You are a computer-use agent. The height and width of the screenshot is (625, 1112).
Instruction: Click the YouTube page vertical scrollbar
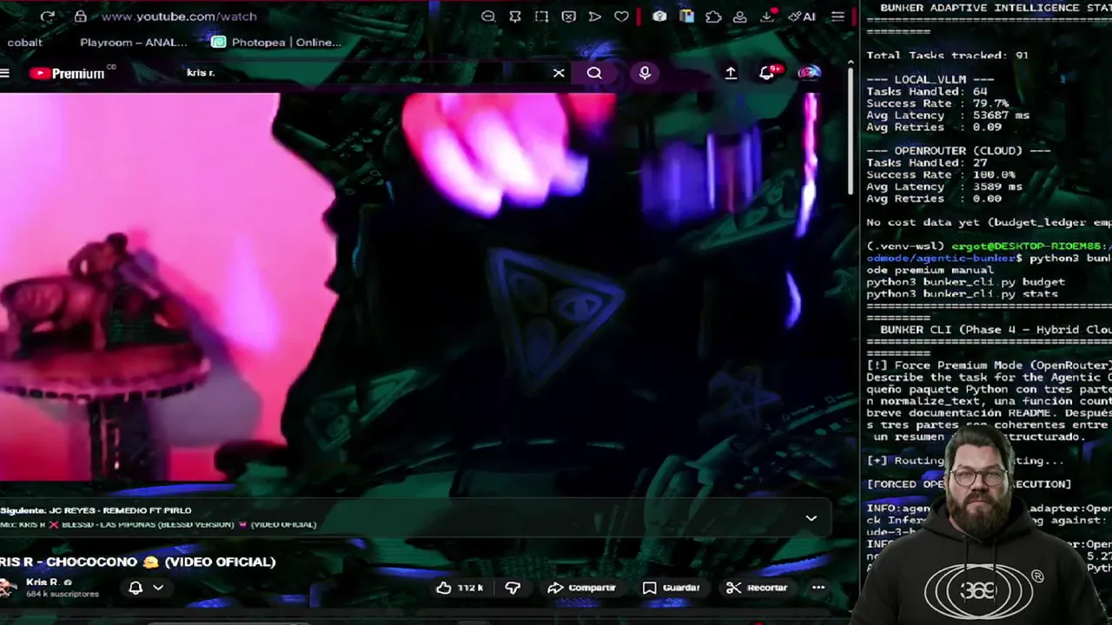point(851,130)
